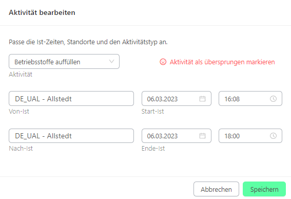The width and height of the screenshot is (291, 199).
Task: Click the chevron arrow in the Aktivität dropdown
Action: pyautogui.click(x=111, y=61)
